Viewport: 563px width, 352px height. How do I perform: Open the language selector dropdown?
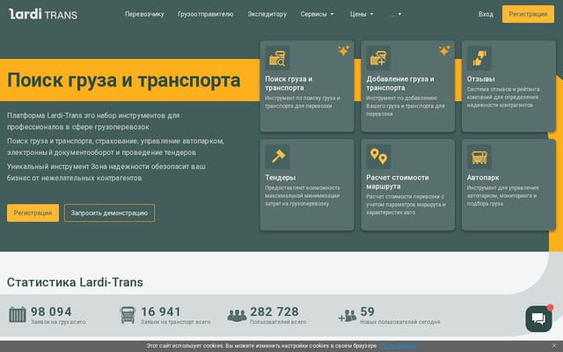(x=395, y=14)
